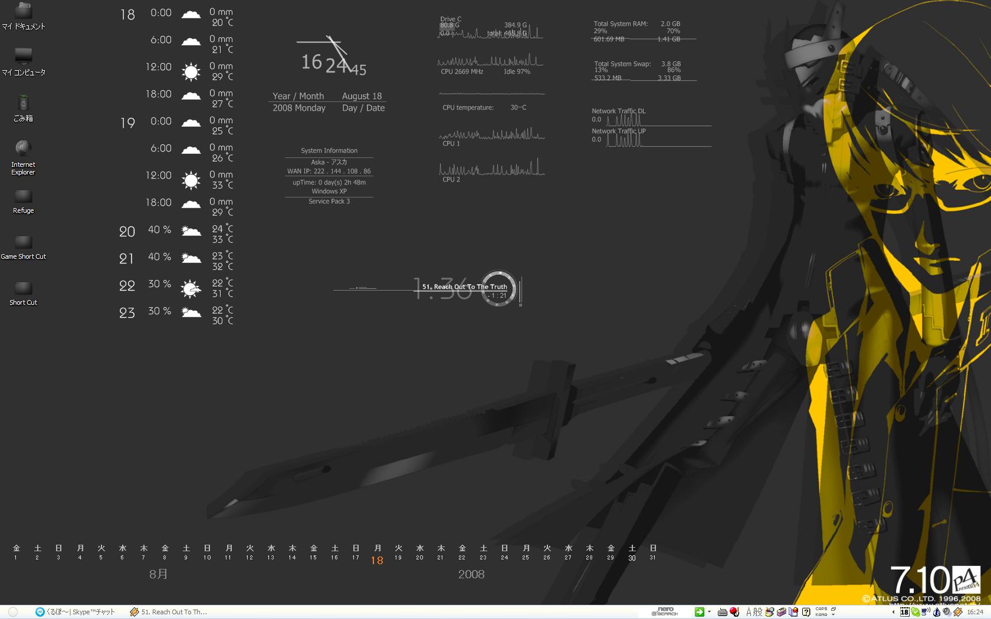Open the Game Short Cut desktop icon
Image resolution: width=991 pixels, height=619 pixels.
(x=23, y=248)
